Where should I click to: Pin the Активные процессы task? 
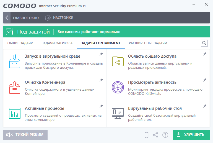[x=101, y=106]
